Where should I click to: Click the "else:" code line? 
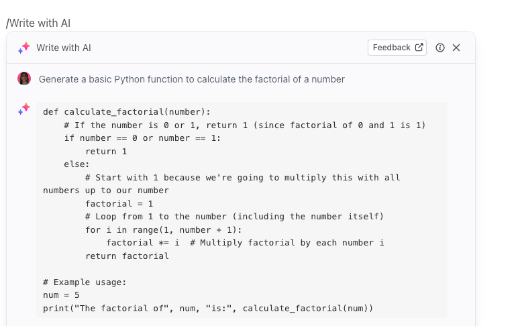tap(76, 164)
